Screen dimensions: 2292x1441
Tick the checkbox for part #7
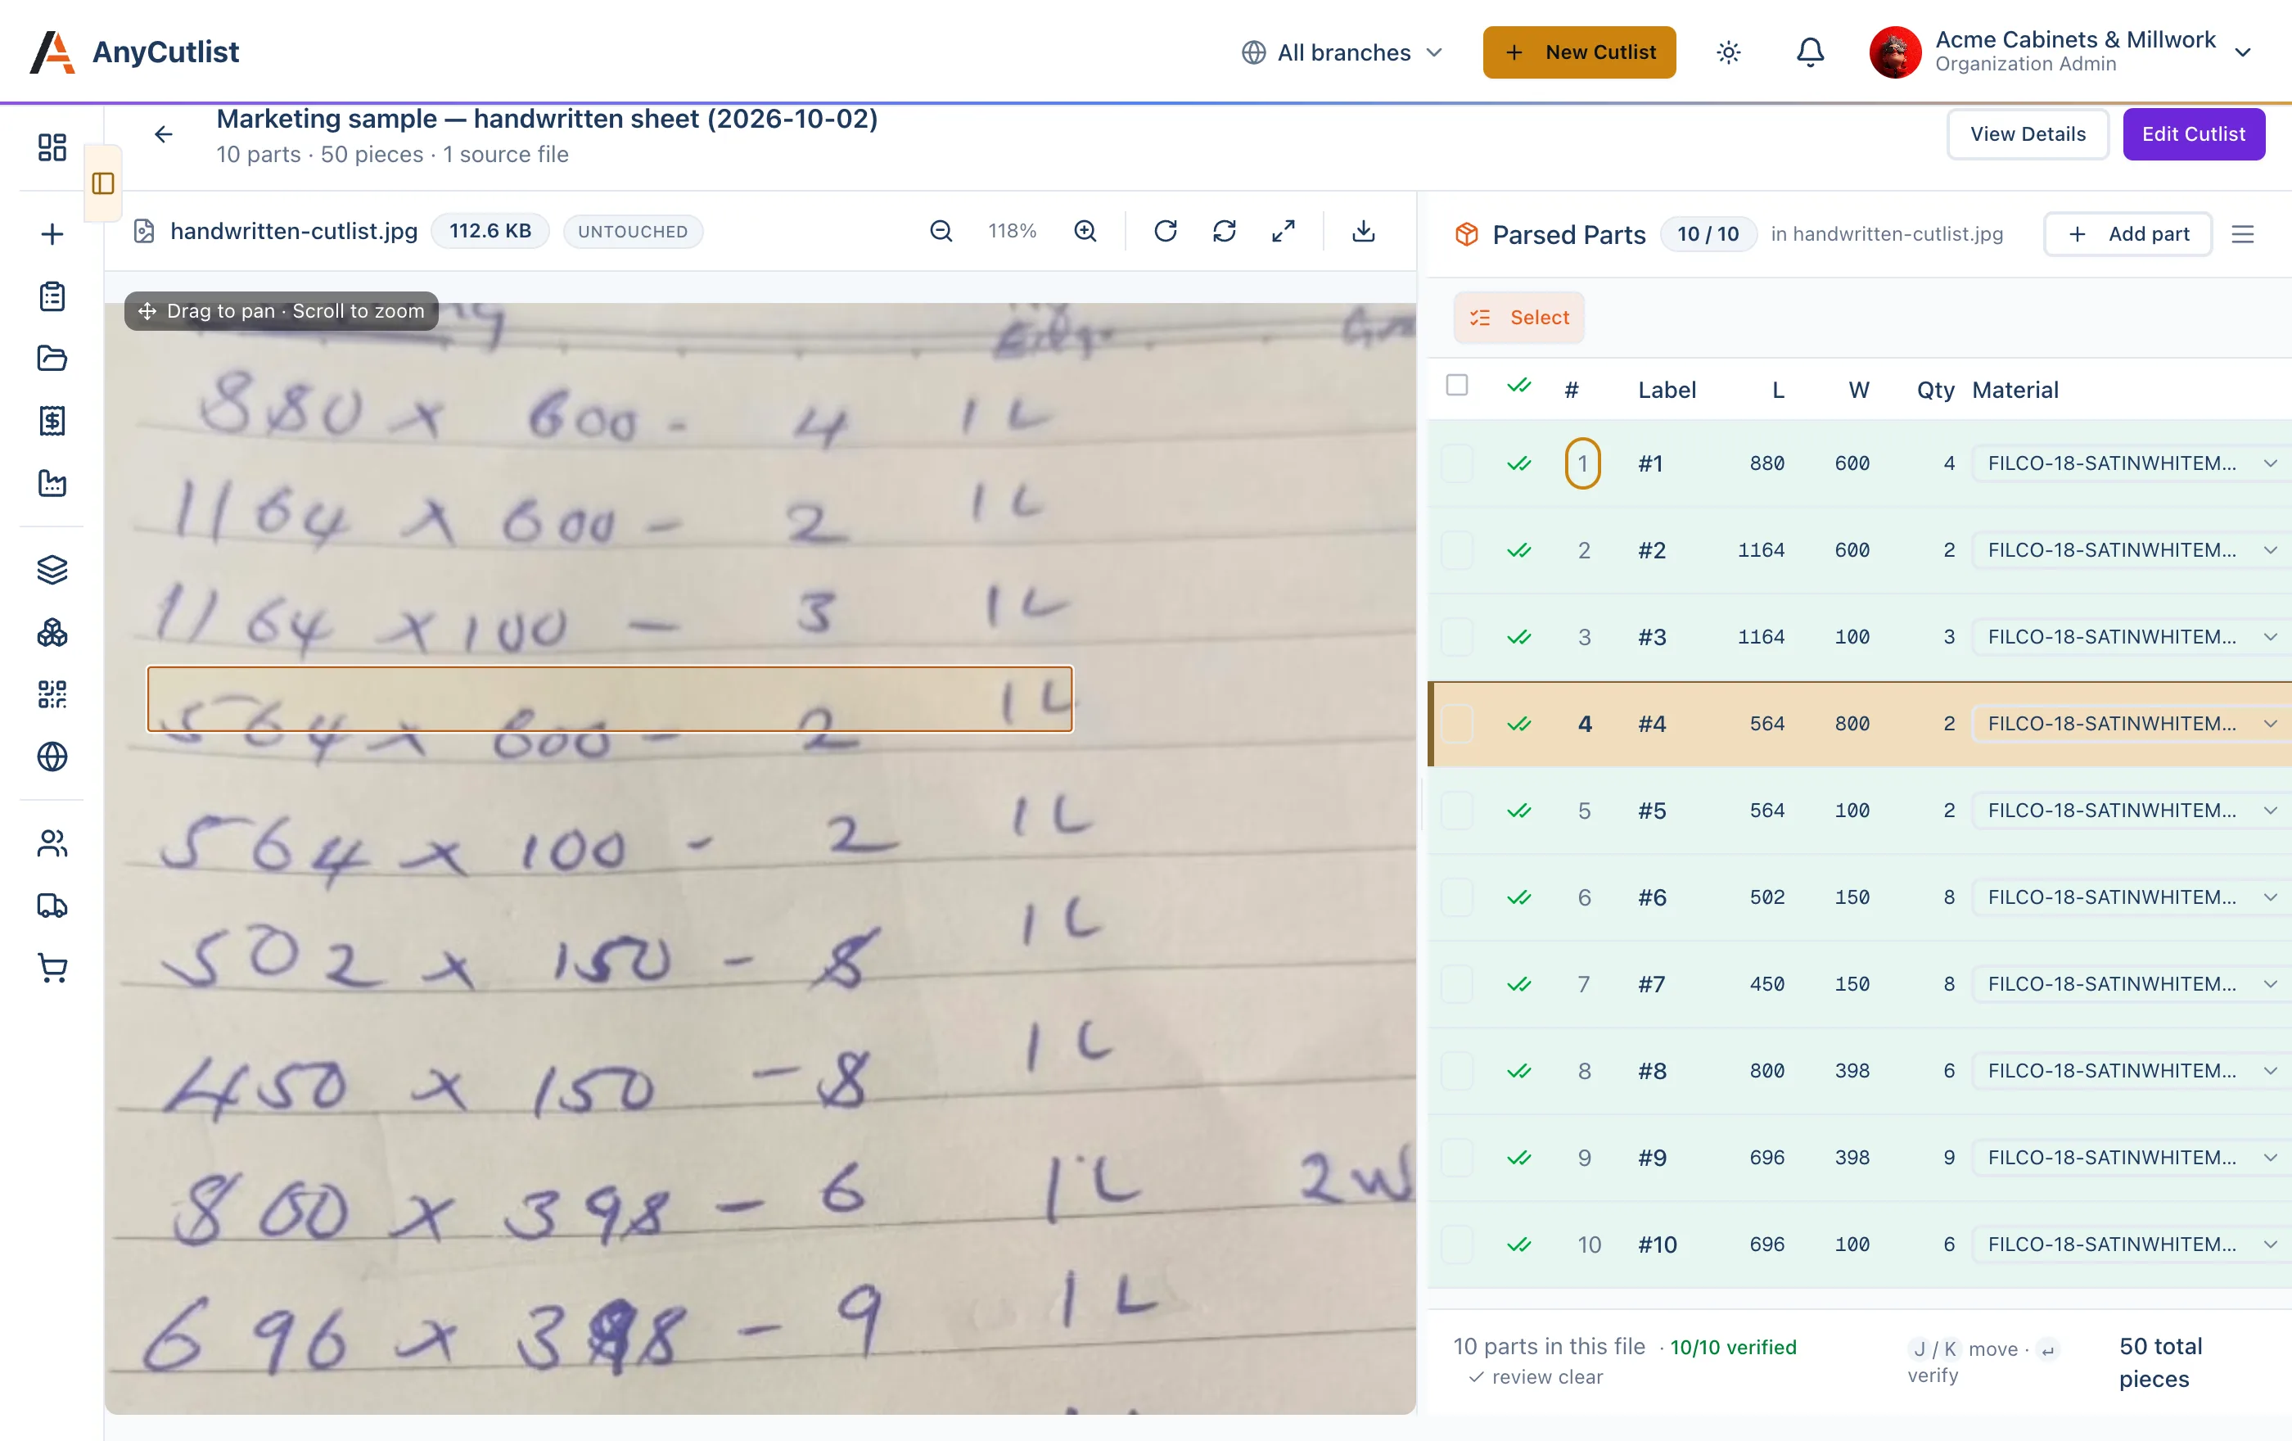coord(1456,984)
